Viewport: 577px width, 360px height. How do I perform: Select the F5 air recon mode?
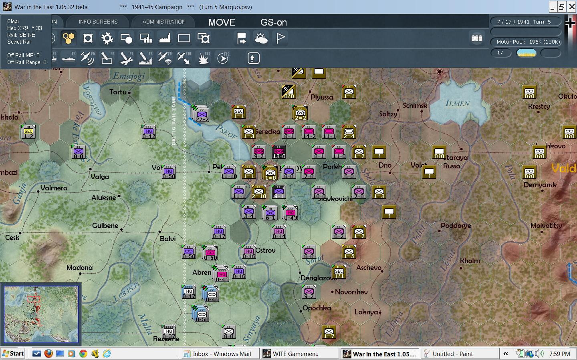(87, 58)
